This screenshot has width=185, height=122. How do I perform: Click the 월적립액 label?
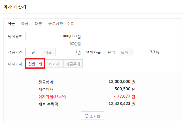pos(15,36)
